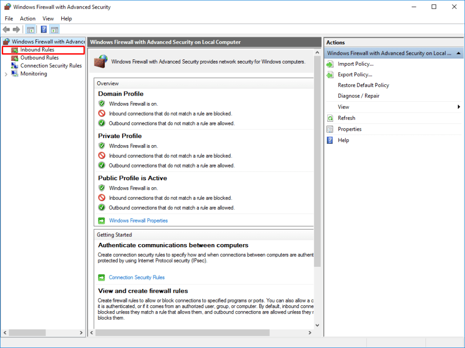Select the Outbound Rules icon
Screen dimensions: 465x348
(15, 58)
